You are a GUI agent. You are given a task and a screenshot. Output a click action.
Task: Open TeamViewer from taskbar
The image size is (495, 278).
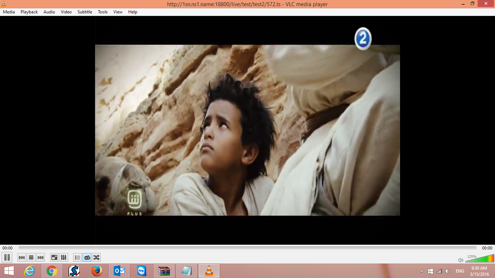click(x=142, y=271)
